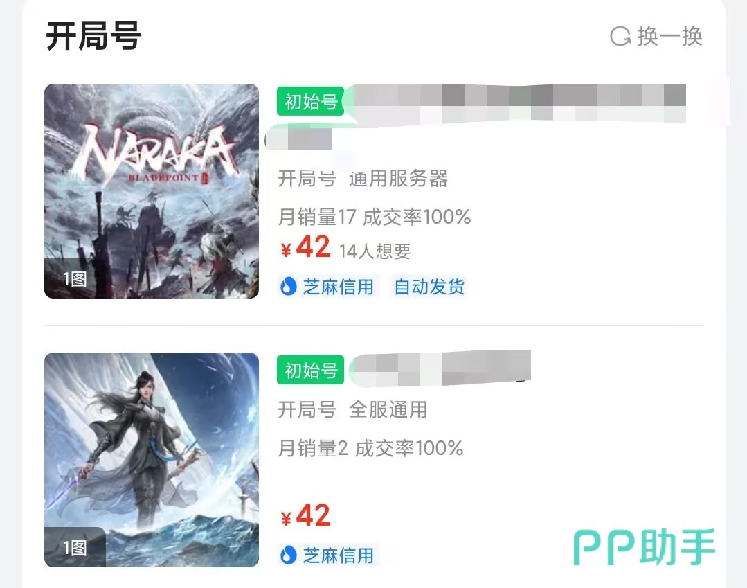Click the second listing's green 初始号 tag
747x588 pixels.
pos(311,370)
